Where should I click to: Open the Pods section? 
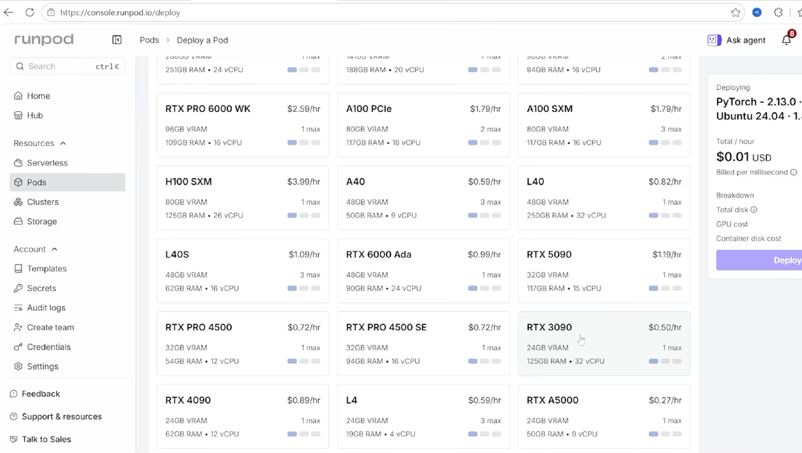pyautogui.click(x=67, y=182)
